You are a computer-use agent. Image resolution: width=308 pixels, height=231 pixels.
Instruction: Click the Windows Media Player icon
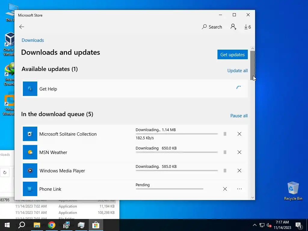[30, 171]
